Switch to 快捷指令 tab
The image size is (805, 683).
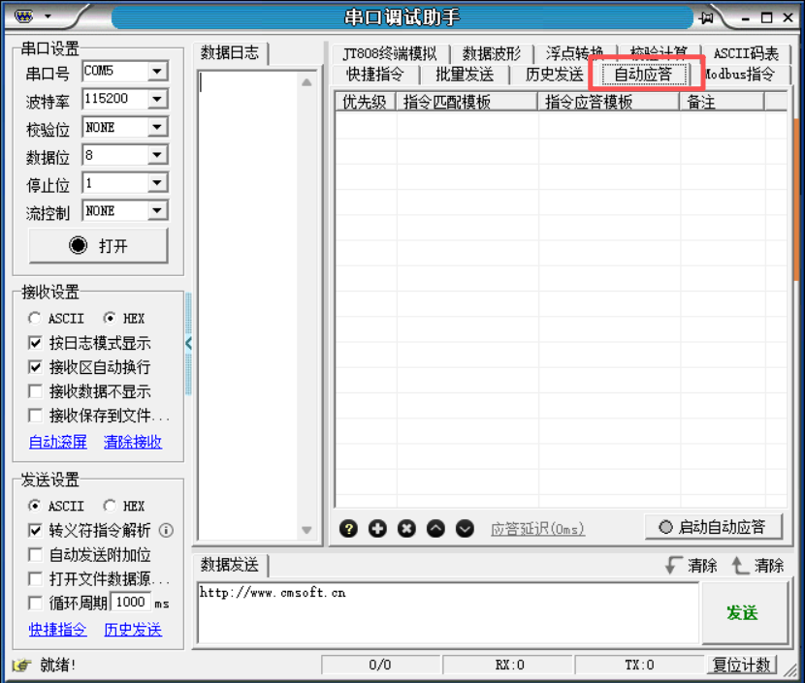point(375,75)
